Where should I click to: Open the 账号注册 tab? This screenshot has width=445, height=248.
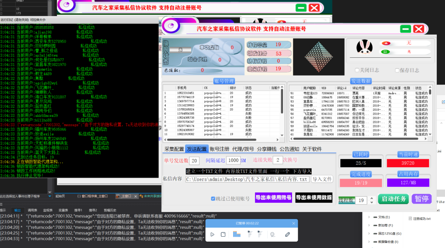pos(219,149)
